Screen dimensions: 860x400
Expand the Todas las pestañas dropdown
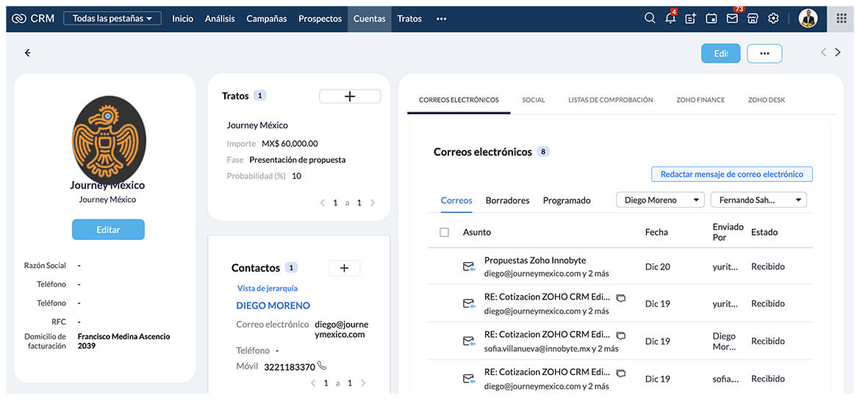pyautogui.click(x=112, y=18)
